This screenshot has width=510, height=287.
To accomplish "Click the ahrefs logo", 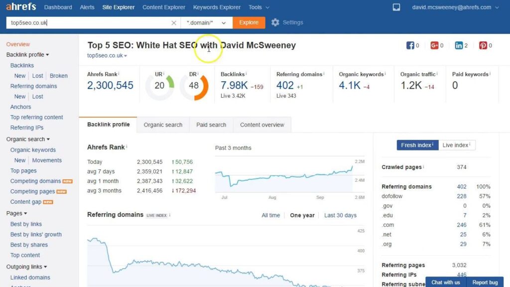I will point(21,6).
